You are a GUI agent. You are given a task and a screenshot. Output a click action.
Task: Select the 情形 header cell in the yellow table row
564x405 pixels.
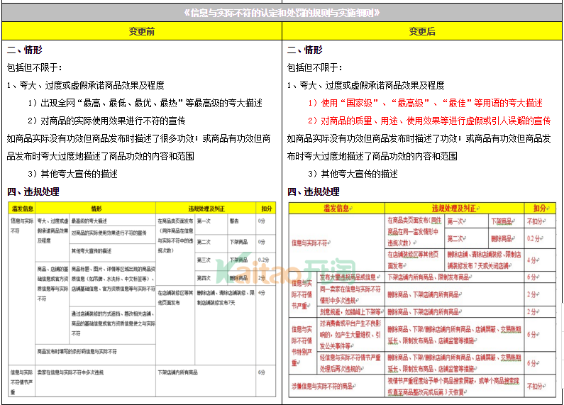pyautogui.click(x=96, y=209)
